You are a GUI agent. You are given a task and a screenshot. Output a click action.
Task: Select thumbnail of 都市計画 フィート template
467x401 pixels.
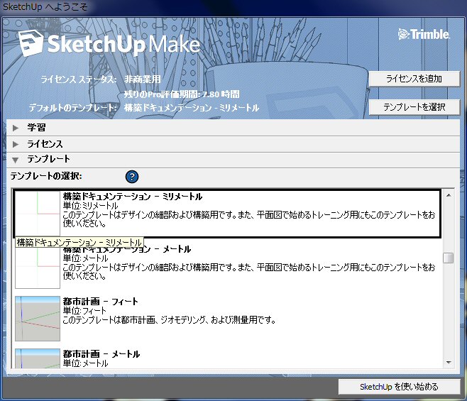coord(38,319)
